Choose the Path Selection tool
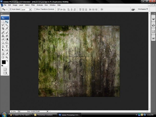156x117 pixels. pyautogui.click(x=3, y=50)
